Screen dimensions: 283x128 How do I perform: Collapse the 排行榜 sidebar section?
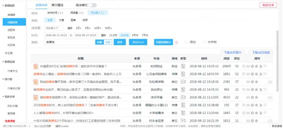7,79
